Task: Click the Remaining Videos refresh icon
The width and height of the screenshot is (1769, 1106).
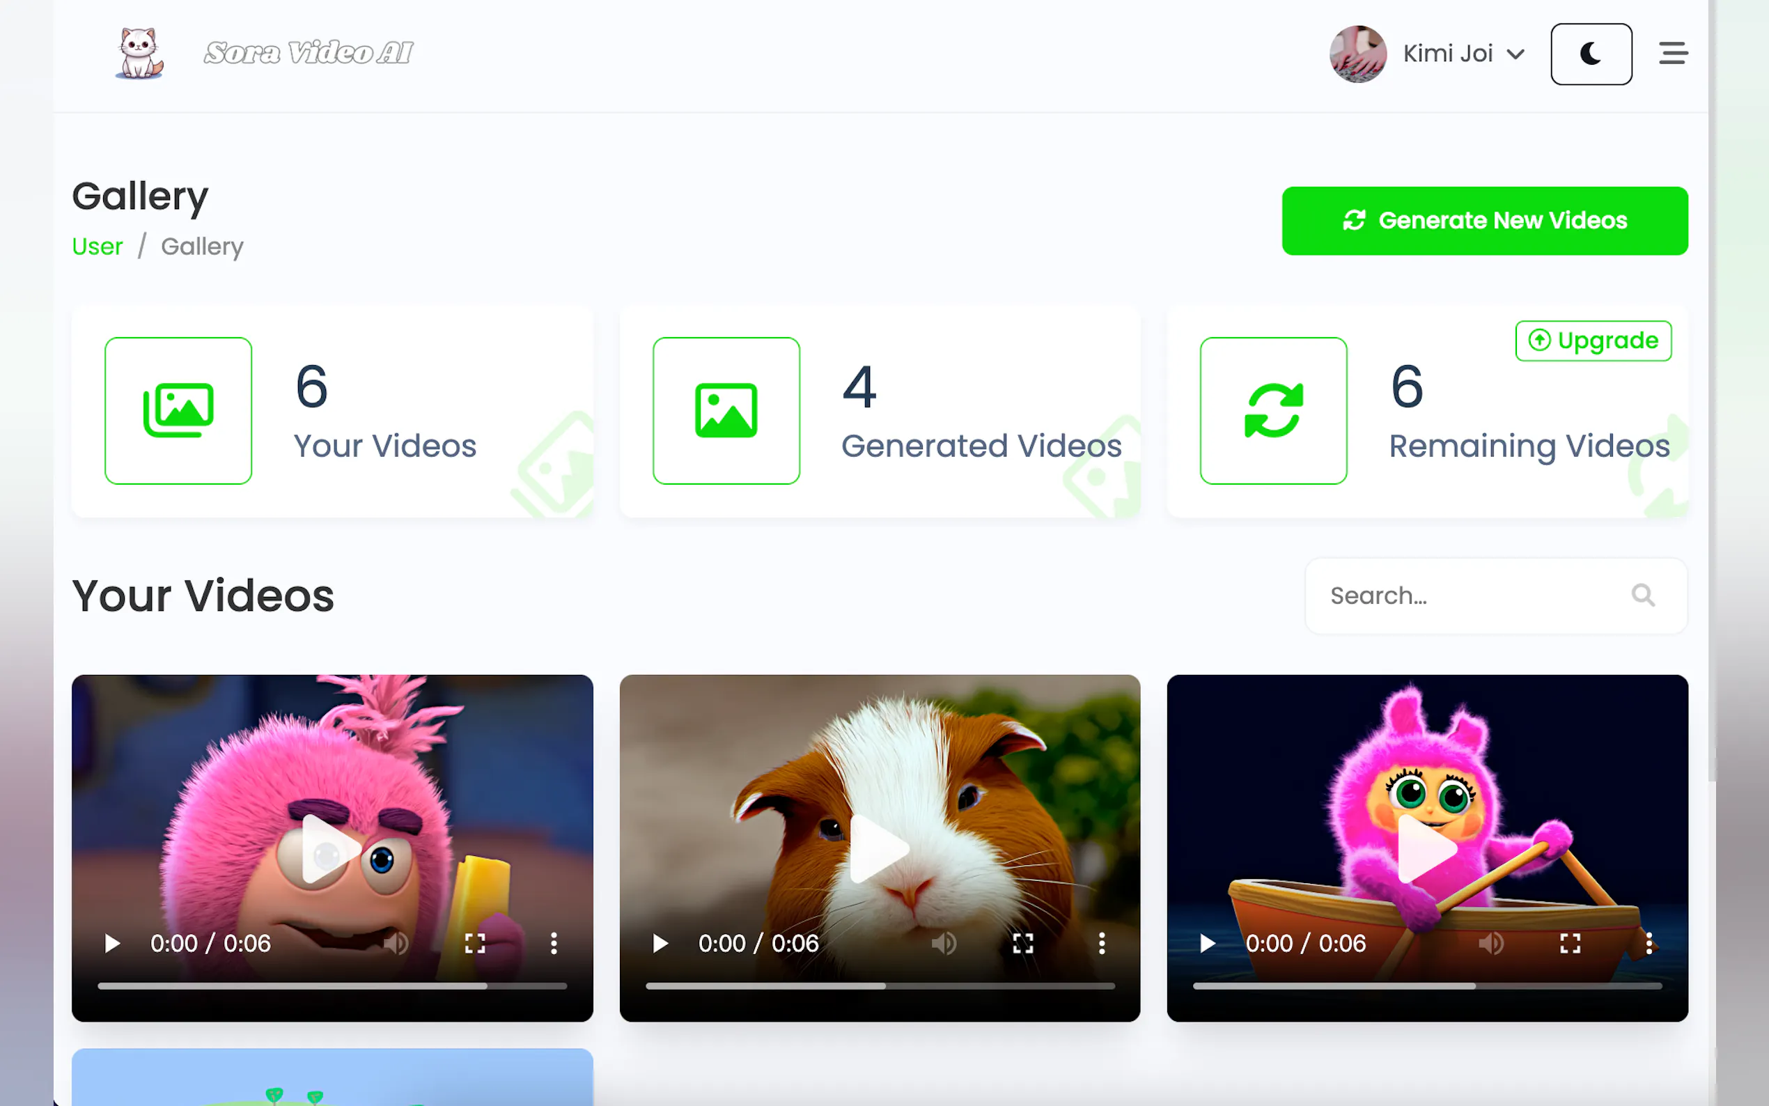Action: coord(1273,410)
